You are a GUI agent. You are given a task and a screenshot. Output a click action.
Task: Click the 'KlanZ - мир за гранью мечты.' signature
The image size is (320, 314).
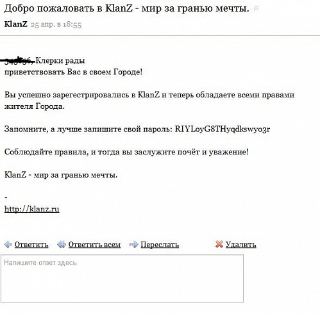[61, 175]
